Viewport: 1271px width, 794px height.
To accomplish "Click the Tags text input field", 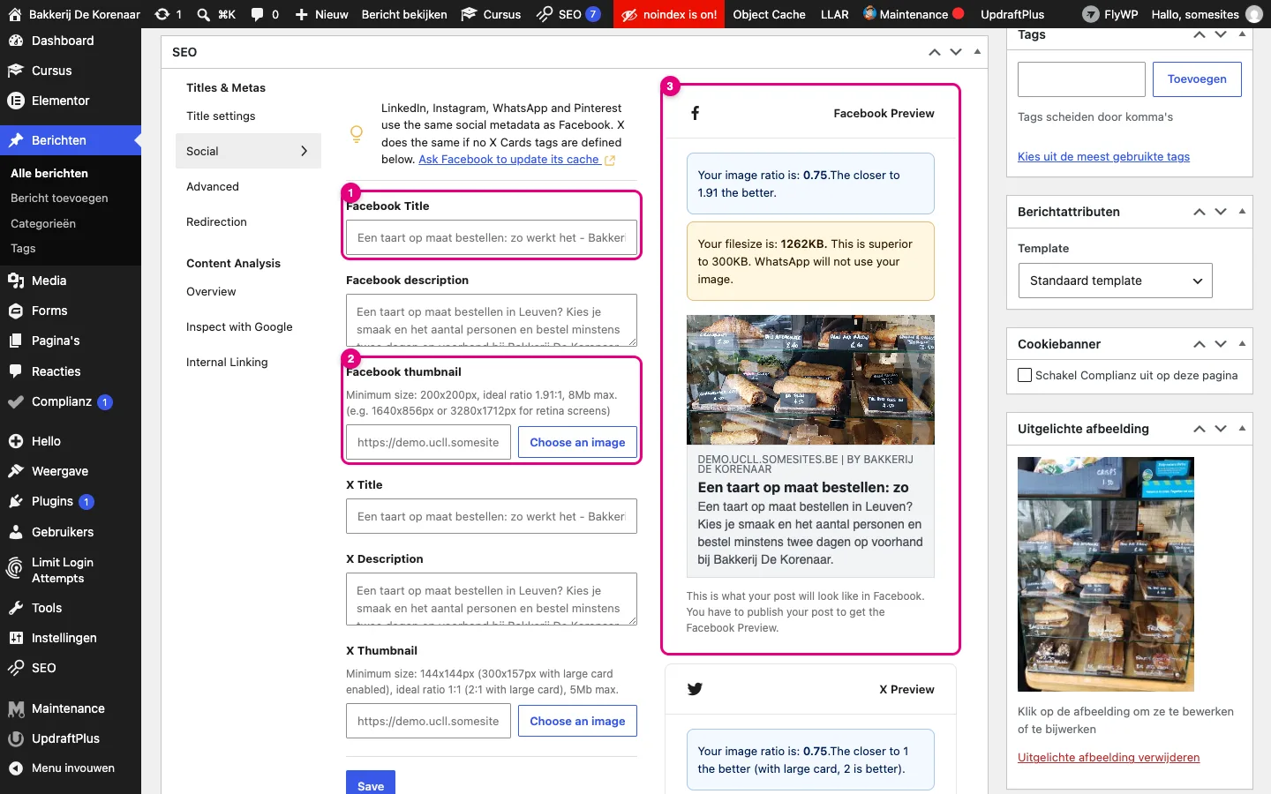I will [1081, 79].
